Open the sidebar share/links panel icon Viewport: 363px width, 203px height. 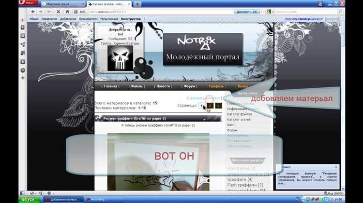pyautogui.click(x=23, y=44)
